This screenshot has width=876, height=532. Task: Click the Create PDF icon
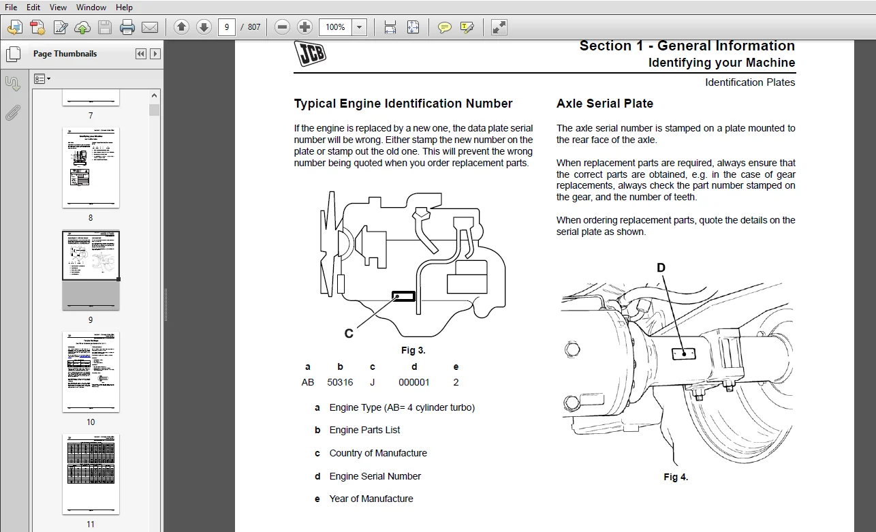pyautogui.click(x=37, y=27)
